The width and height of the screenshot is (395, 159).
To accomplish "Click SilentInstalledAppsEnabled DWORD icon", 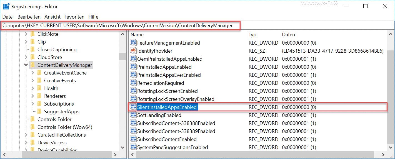I will click(x=133, y=107).
